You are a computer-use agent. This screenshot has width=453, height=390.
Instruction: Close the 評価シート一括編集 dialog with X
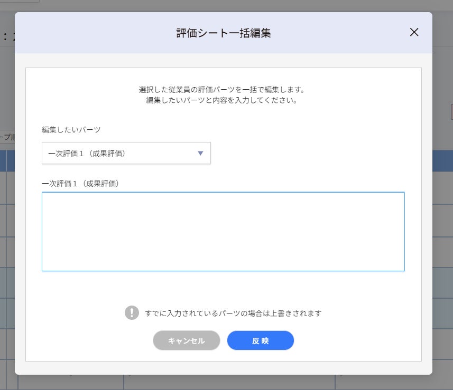(x=414, y=32)
